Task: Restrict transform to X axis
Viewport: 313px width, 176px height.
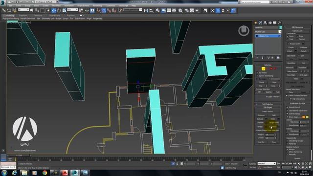Action: click(212, 10)
